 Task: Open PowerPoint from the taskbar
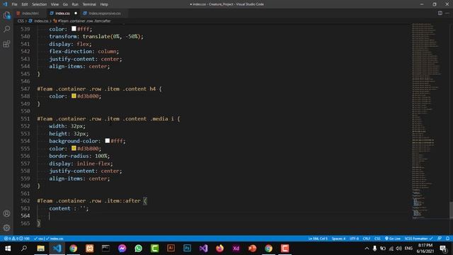pyautogui.click(x=252, y=249)
